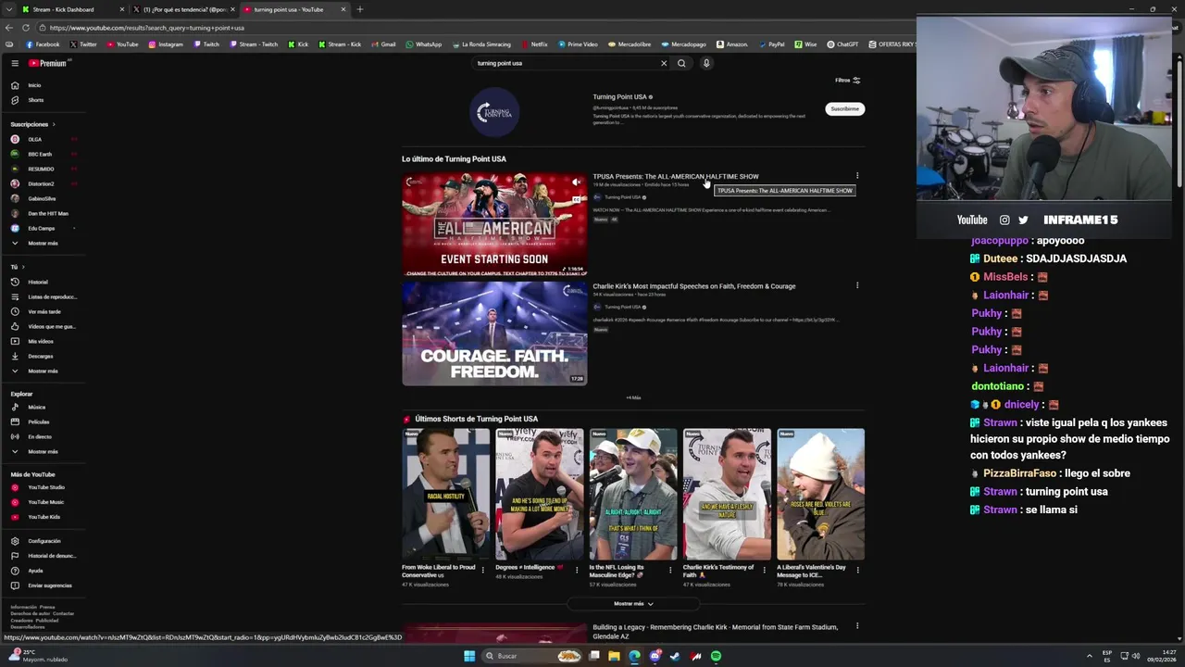Unmute the halftime show preview thumbnail
Image resolution: width=1185 pixels, height=667 pixels.
coord(576,182)
